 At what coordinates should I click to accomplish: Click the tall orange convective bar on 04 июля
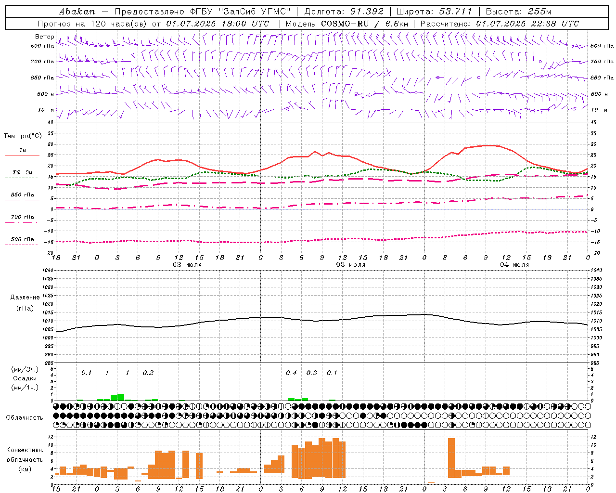click(x=451, y=458)
